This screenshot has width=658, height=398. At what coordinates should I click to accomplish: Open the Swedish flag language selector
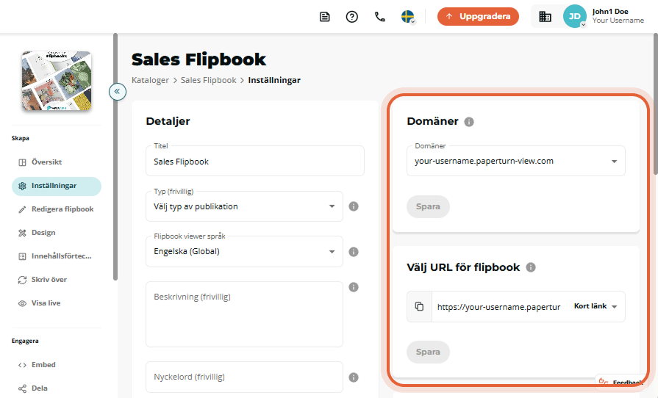click(408, 17)
